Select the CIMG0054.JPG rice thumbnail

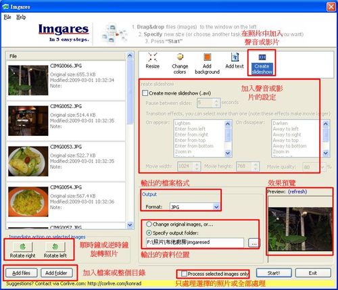pyautogui.click(x=28, y=201)
